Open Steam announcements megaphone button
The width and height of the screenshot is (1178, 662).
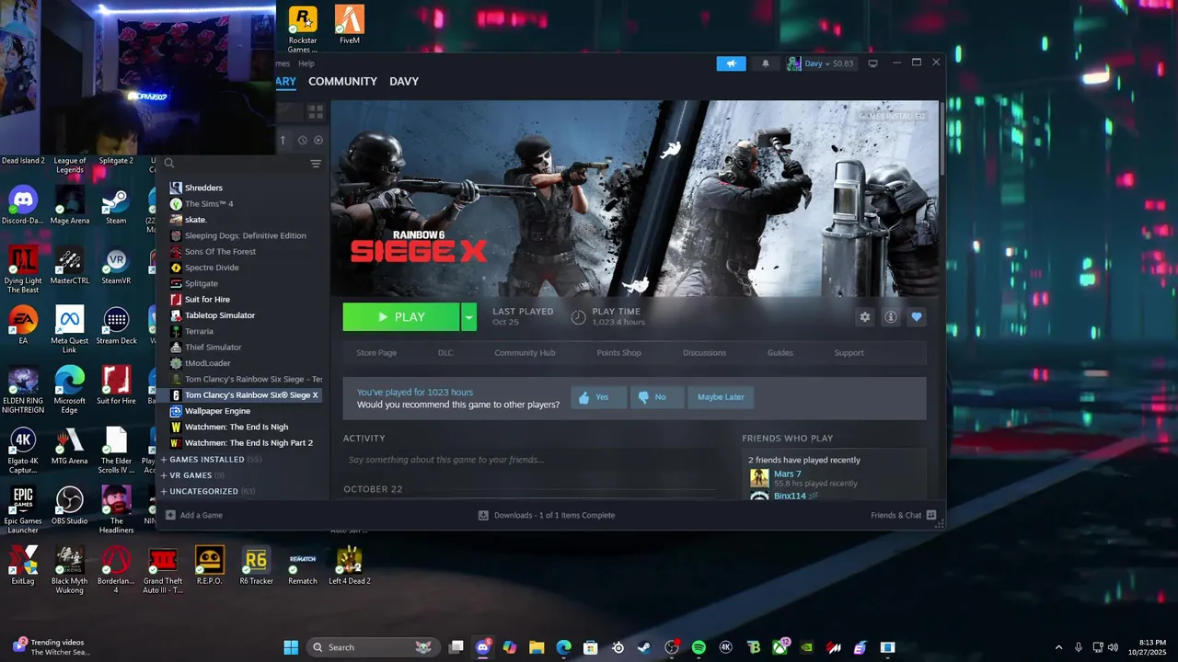pos(731,63)
